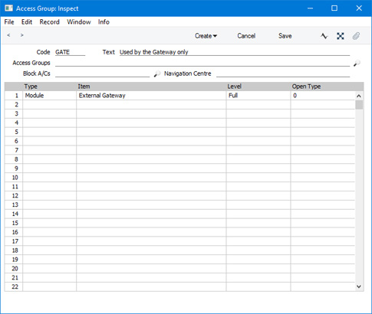Open Access Groups paste special magnifier
Viewport: 372px width, 314px height.
point(357,63)
